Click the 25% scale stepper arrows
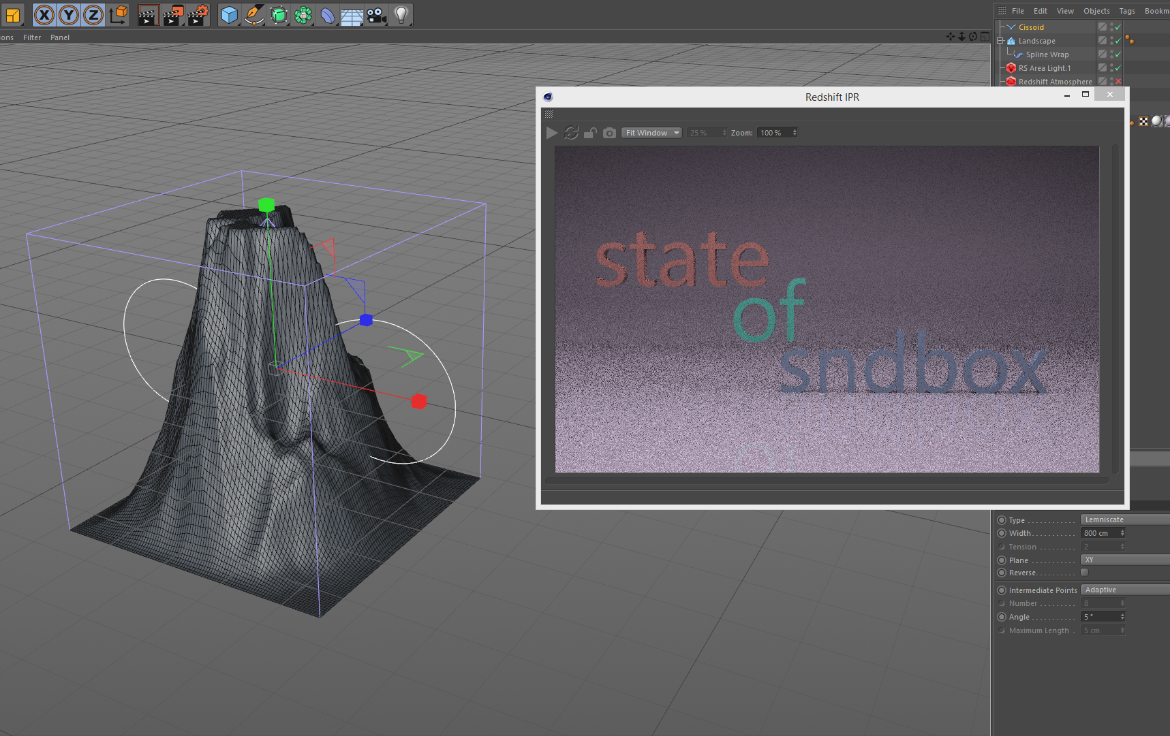1170x736 pixels. [x=724, y=133]
